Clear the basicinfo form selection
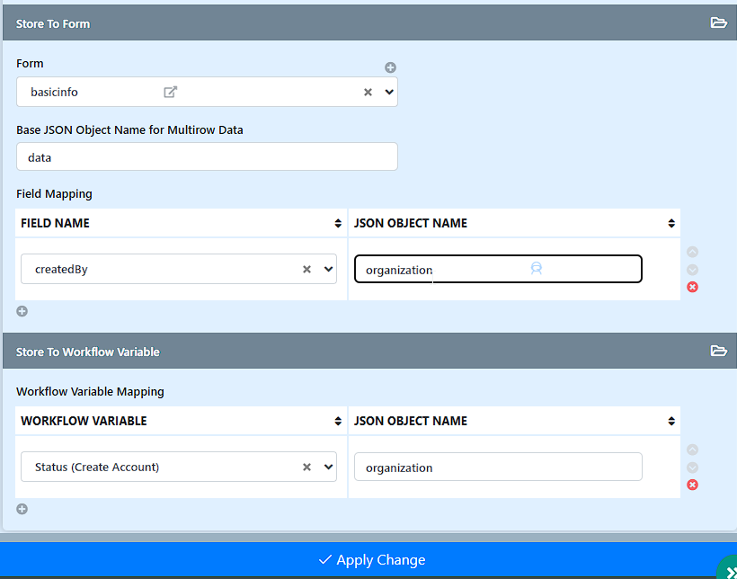The width and height of the screenshot is (737, 579). (368, 93)
